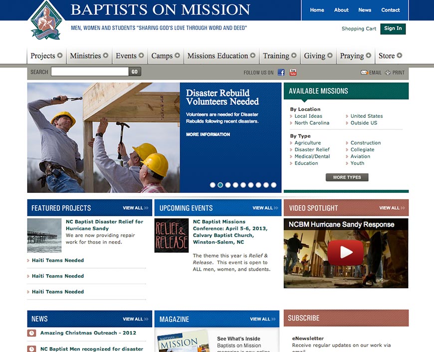Open the Contact menu item
The height and width of the screenshot is (352, 434).
(391, 10)
